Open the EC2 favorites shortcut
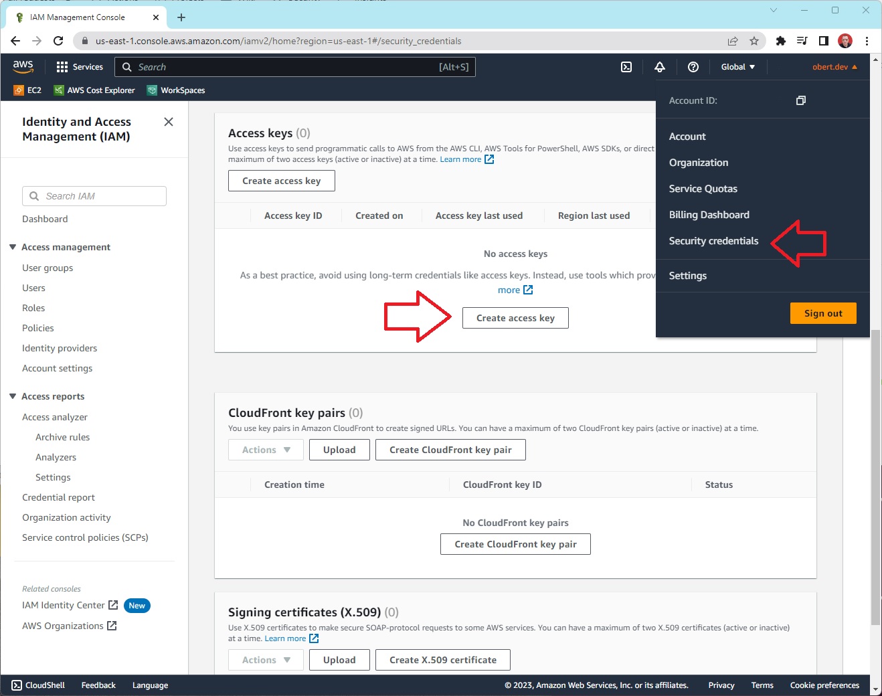Viewport: 882px width, 696px height. [x=27, y=90]
